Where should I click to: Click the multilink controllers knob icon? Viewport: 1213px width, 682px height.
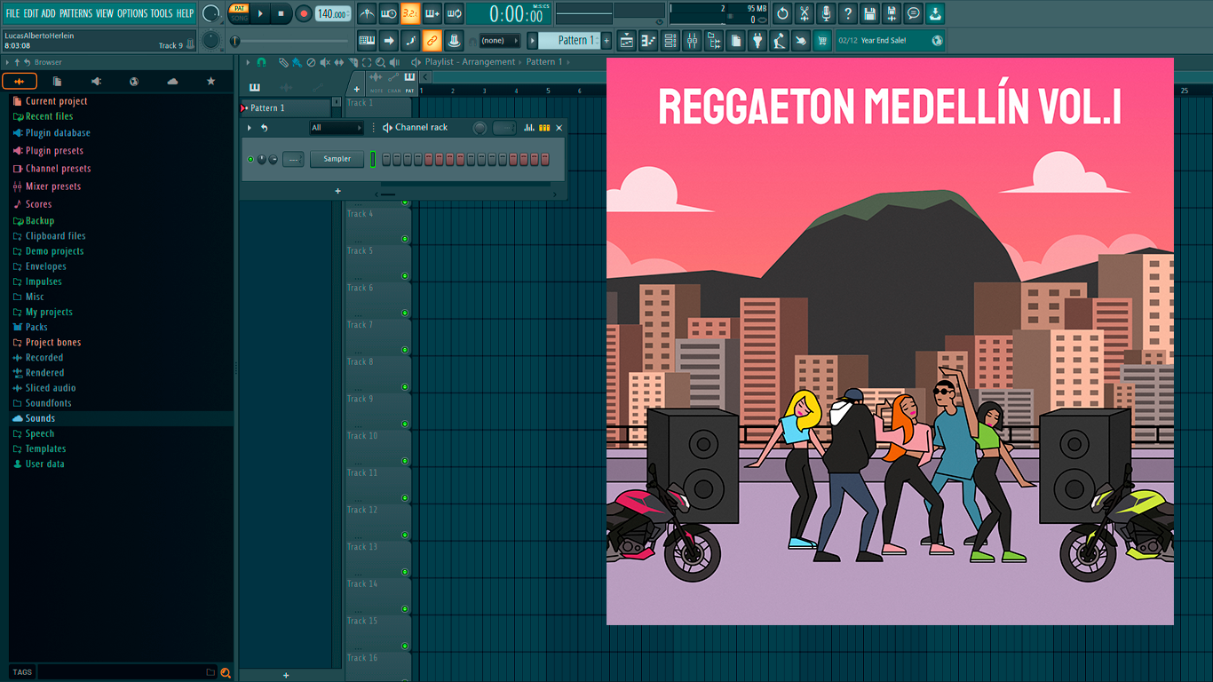454,40
